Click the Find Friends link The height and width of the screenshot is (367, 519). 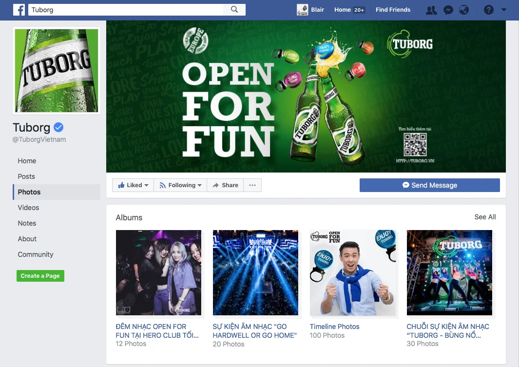(393, 10)
